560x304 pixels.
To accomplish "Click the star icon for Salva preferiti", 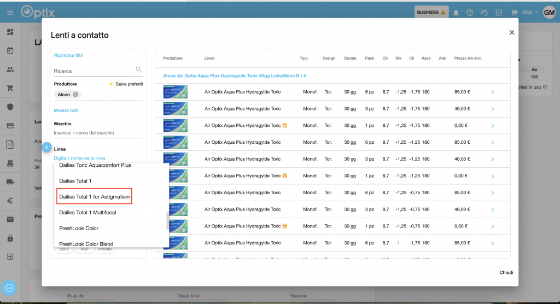I will click(112, 84).
